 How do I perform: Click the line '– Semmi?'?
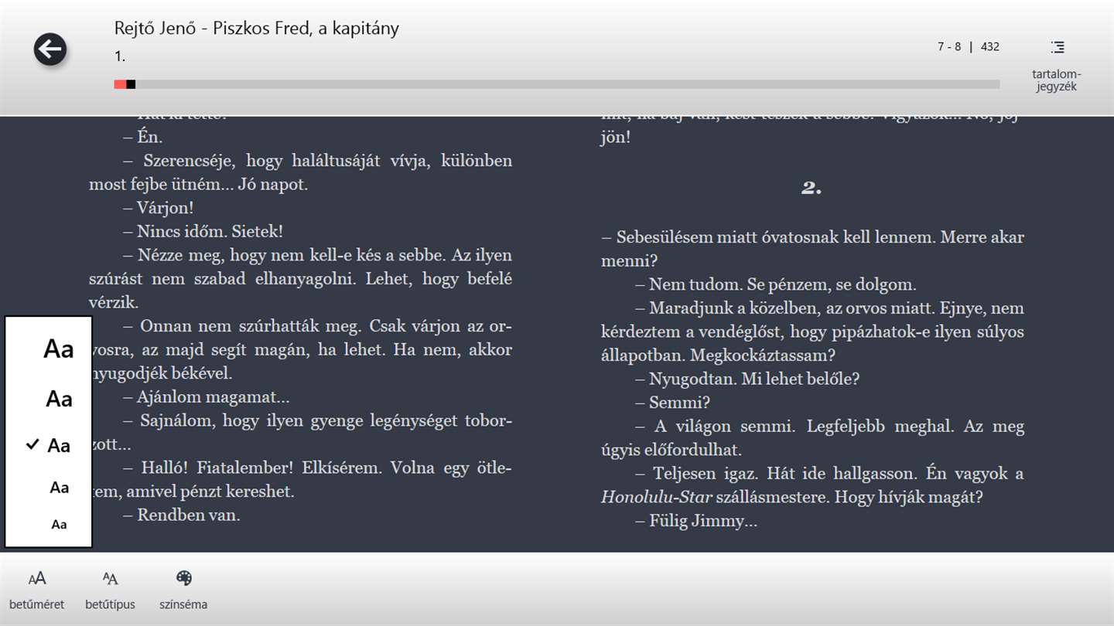[672, 403]
